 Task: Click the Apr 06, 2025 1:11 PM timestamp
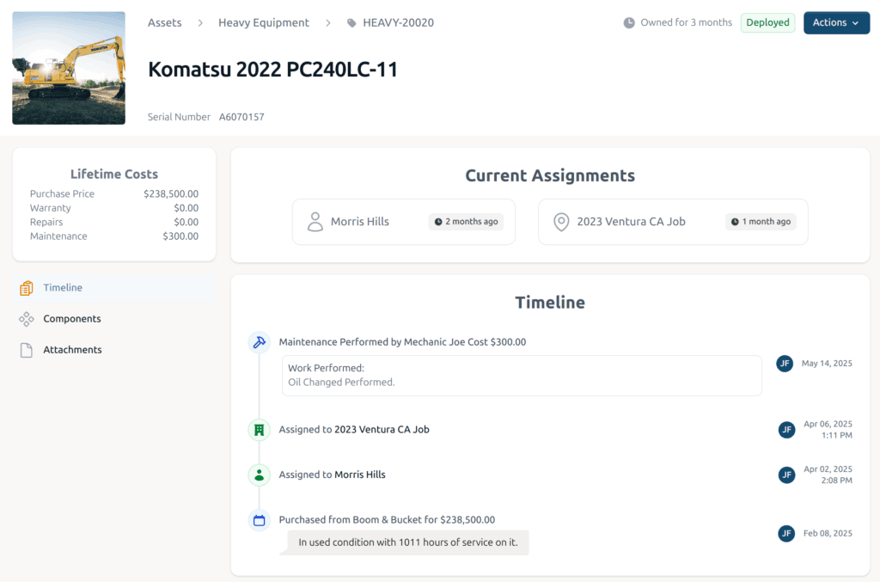(828, 430)
